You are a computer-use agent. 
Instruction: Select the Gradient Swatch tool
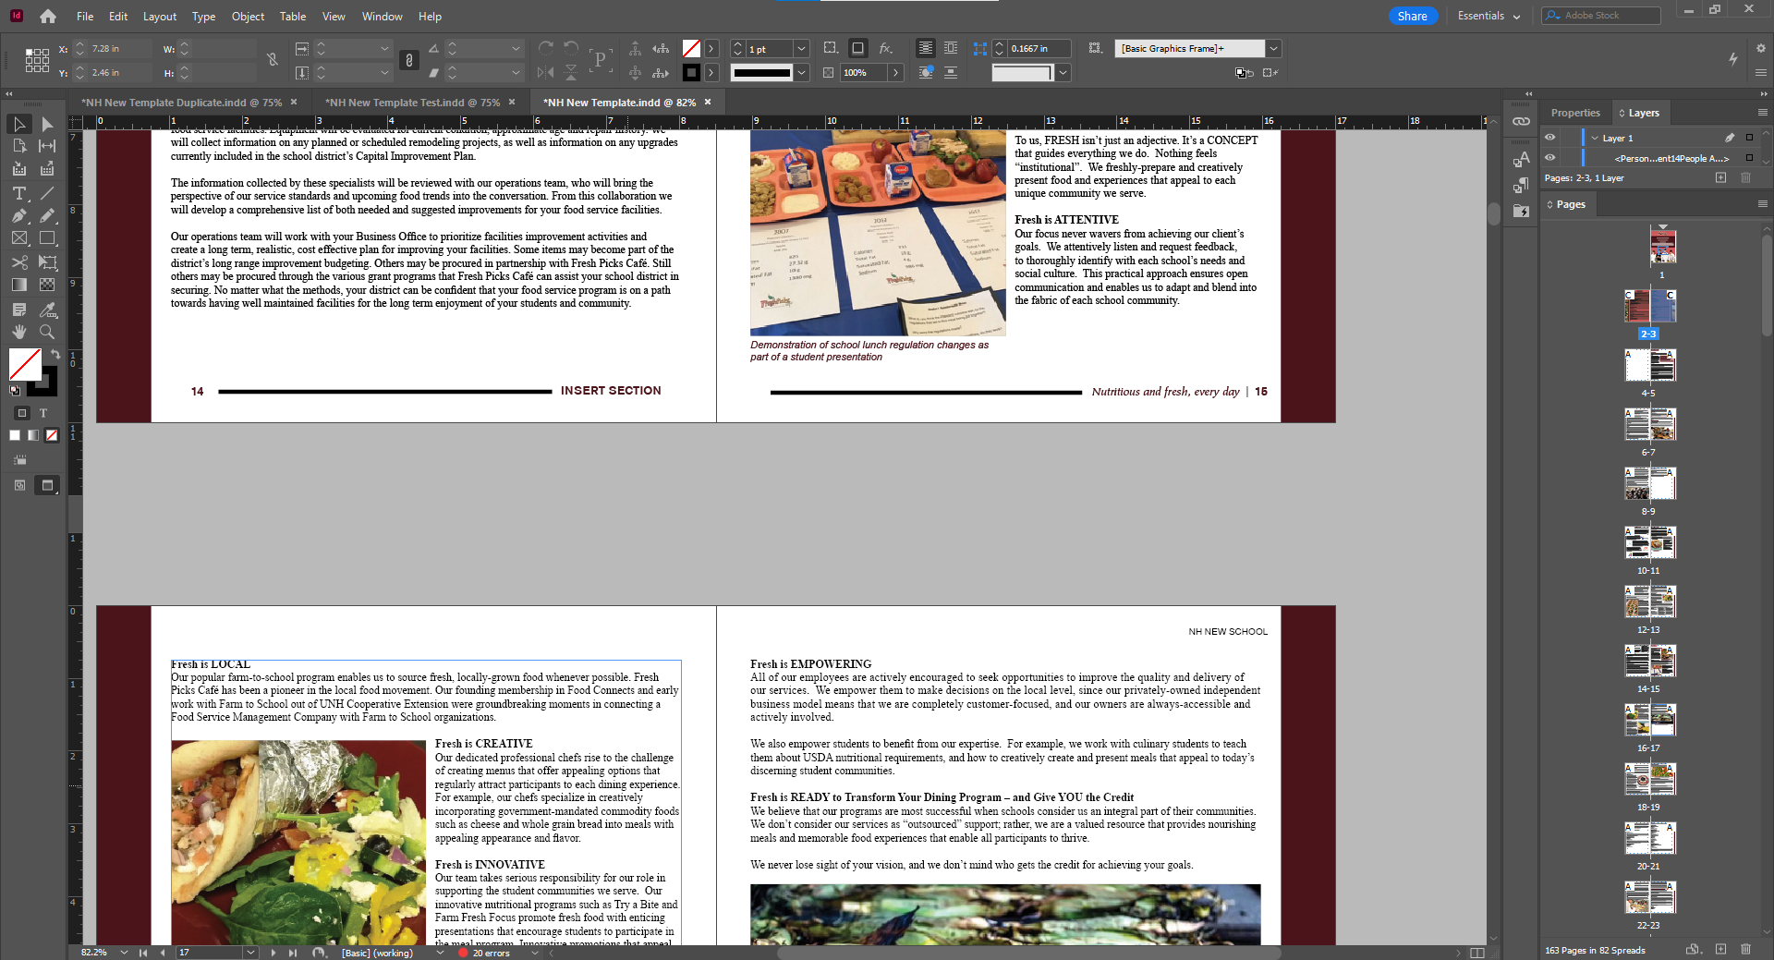coord(19,285)
